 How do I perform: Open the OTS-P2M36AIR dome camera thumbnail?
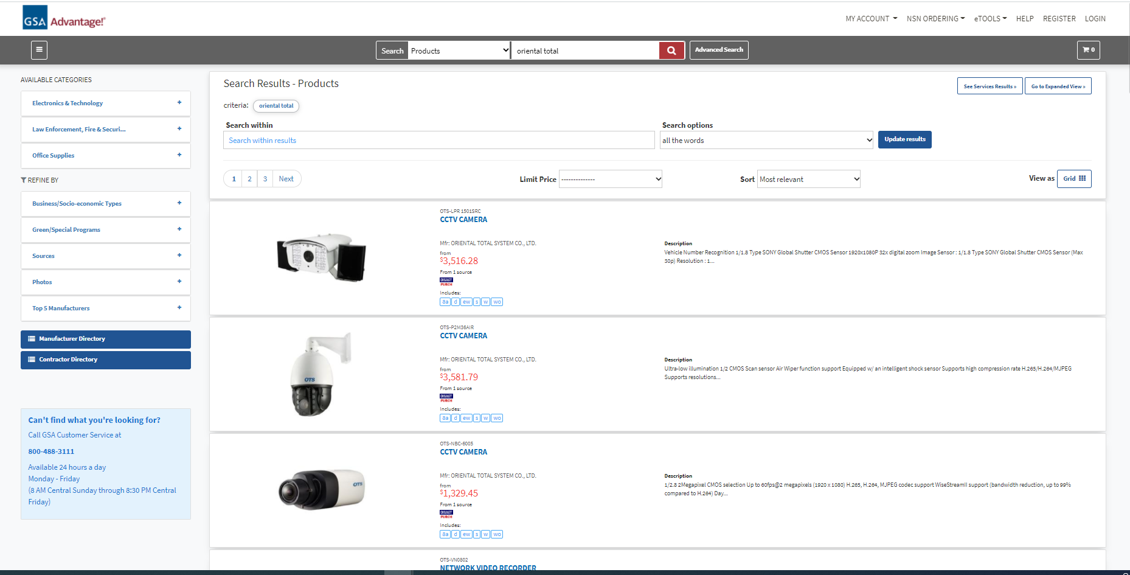point(321,374)
